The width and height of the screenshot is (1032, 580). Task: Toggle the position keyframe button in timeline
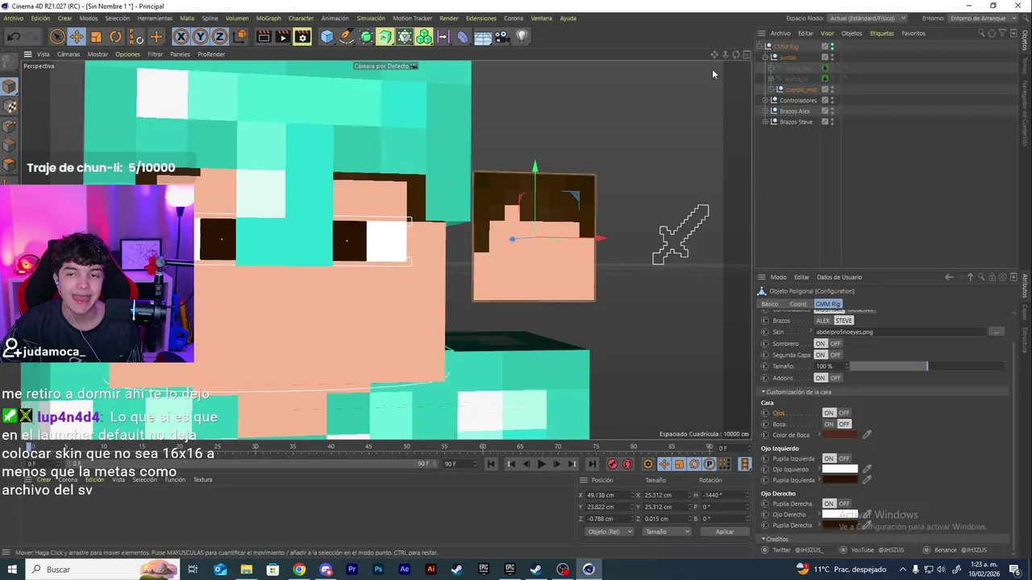[664, 464]
